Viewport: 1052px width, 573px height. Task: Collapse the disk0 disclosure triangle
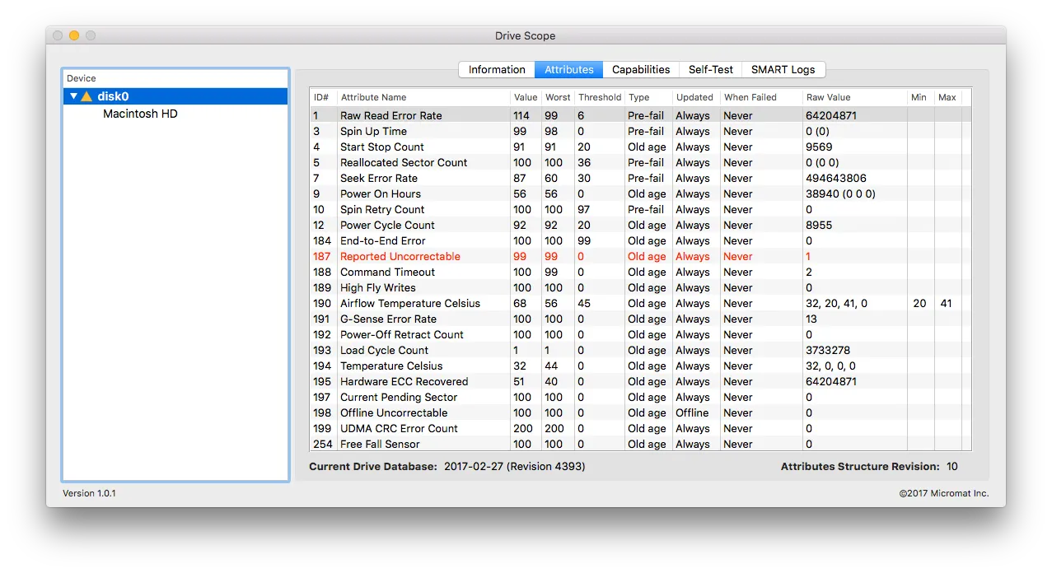(x=73, y=96)
